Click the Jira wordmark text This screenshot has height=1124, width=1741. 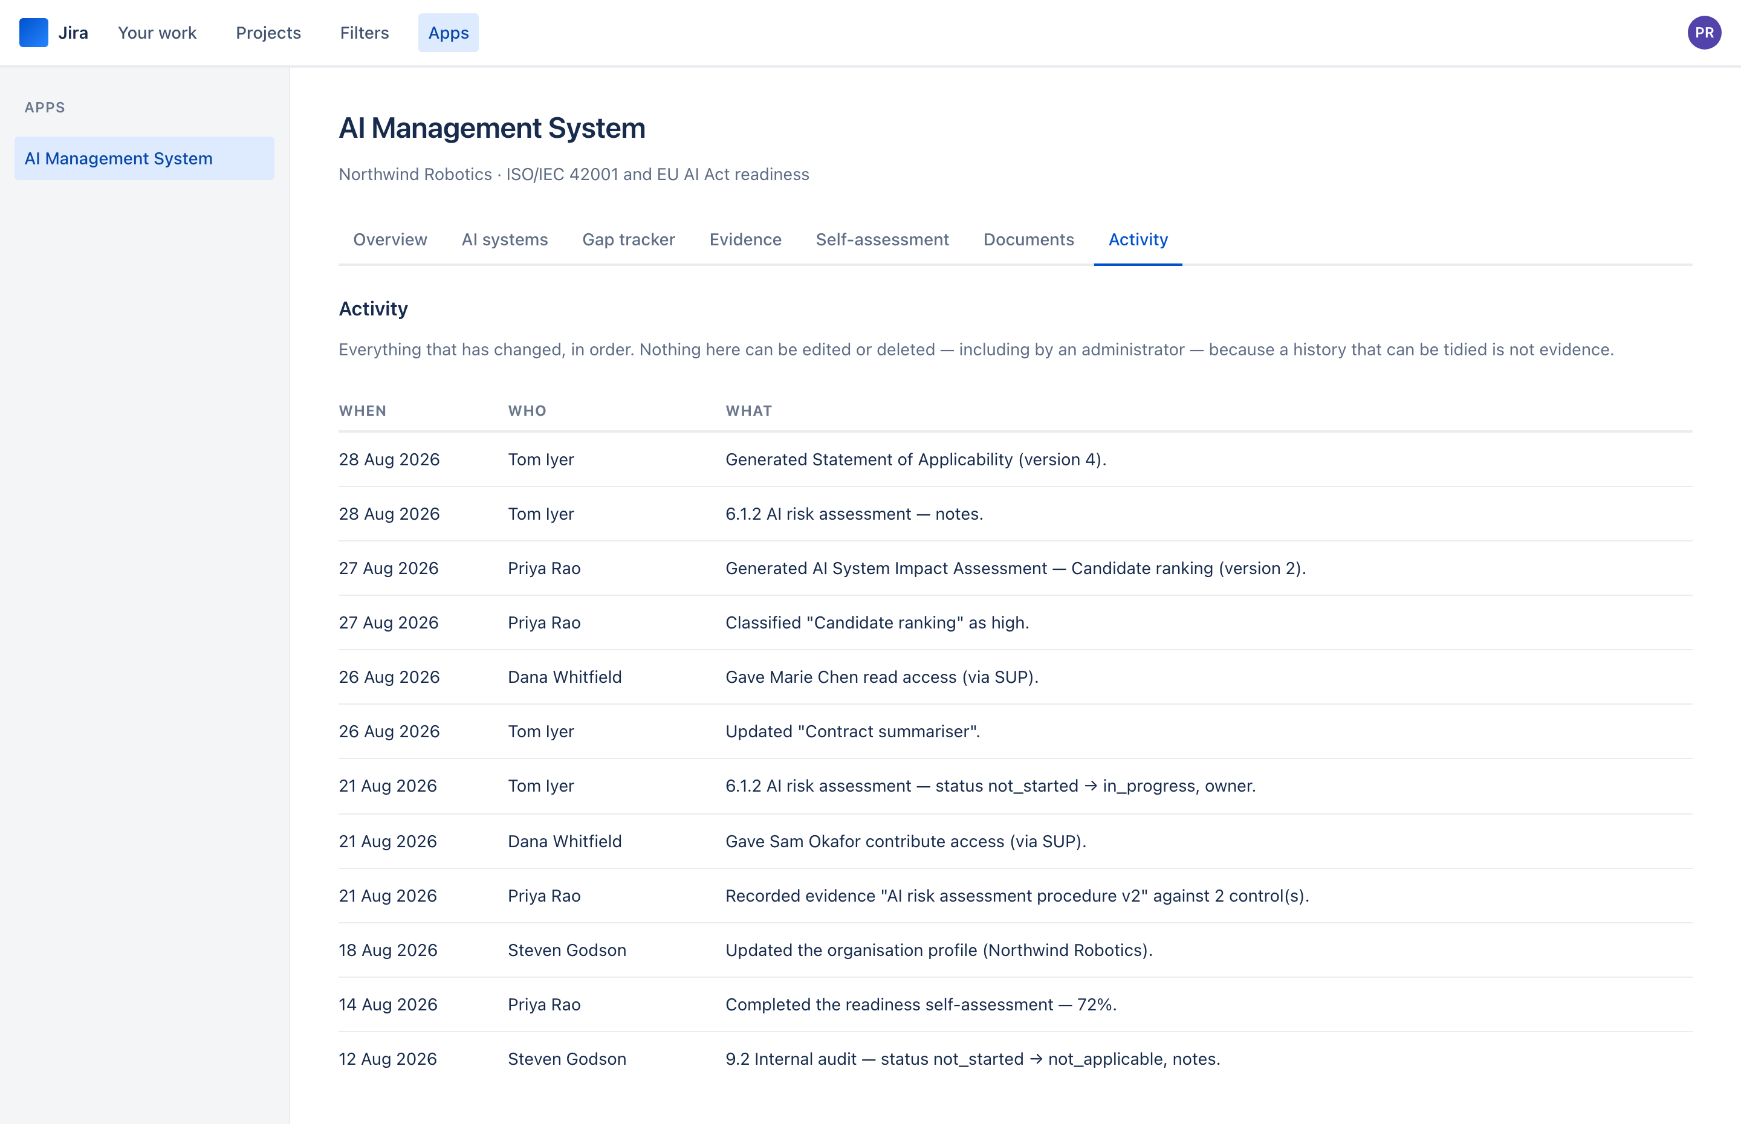click(x=73, y=33)
